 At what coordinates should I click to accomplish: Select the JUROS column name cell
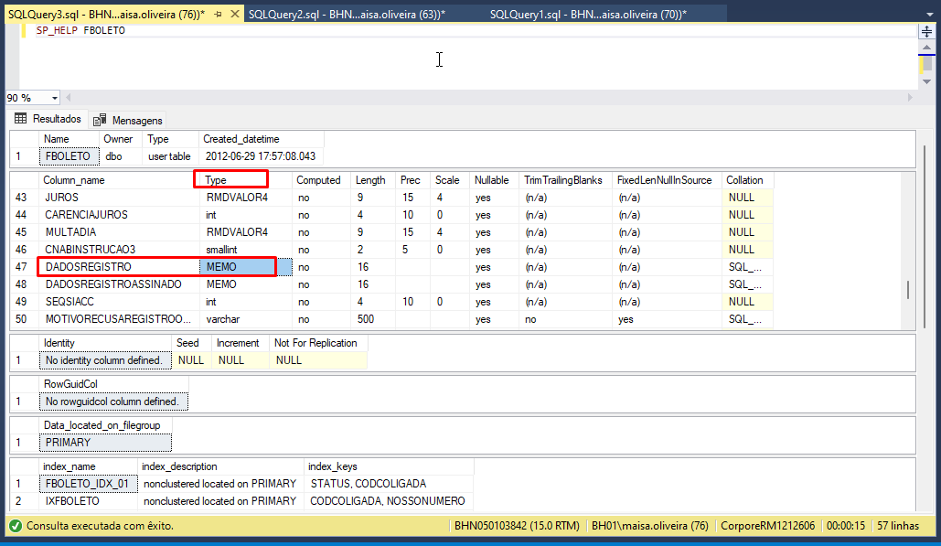[119, 198]
